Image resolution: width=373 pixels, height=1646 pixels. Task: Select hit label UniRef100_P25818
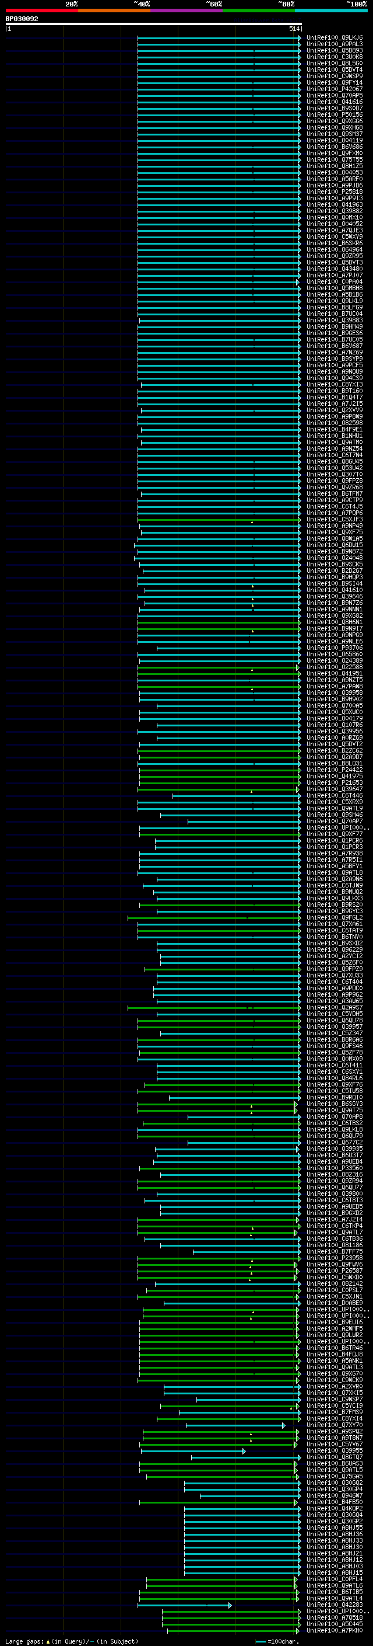(x=335, y=192)
